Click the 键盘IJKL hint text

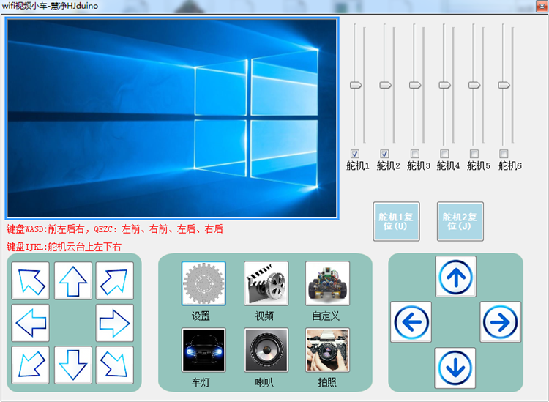pyautogui.click(x=64, y=247)
